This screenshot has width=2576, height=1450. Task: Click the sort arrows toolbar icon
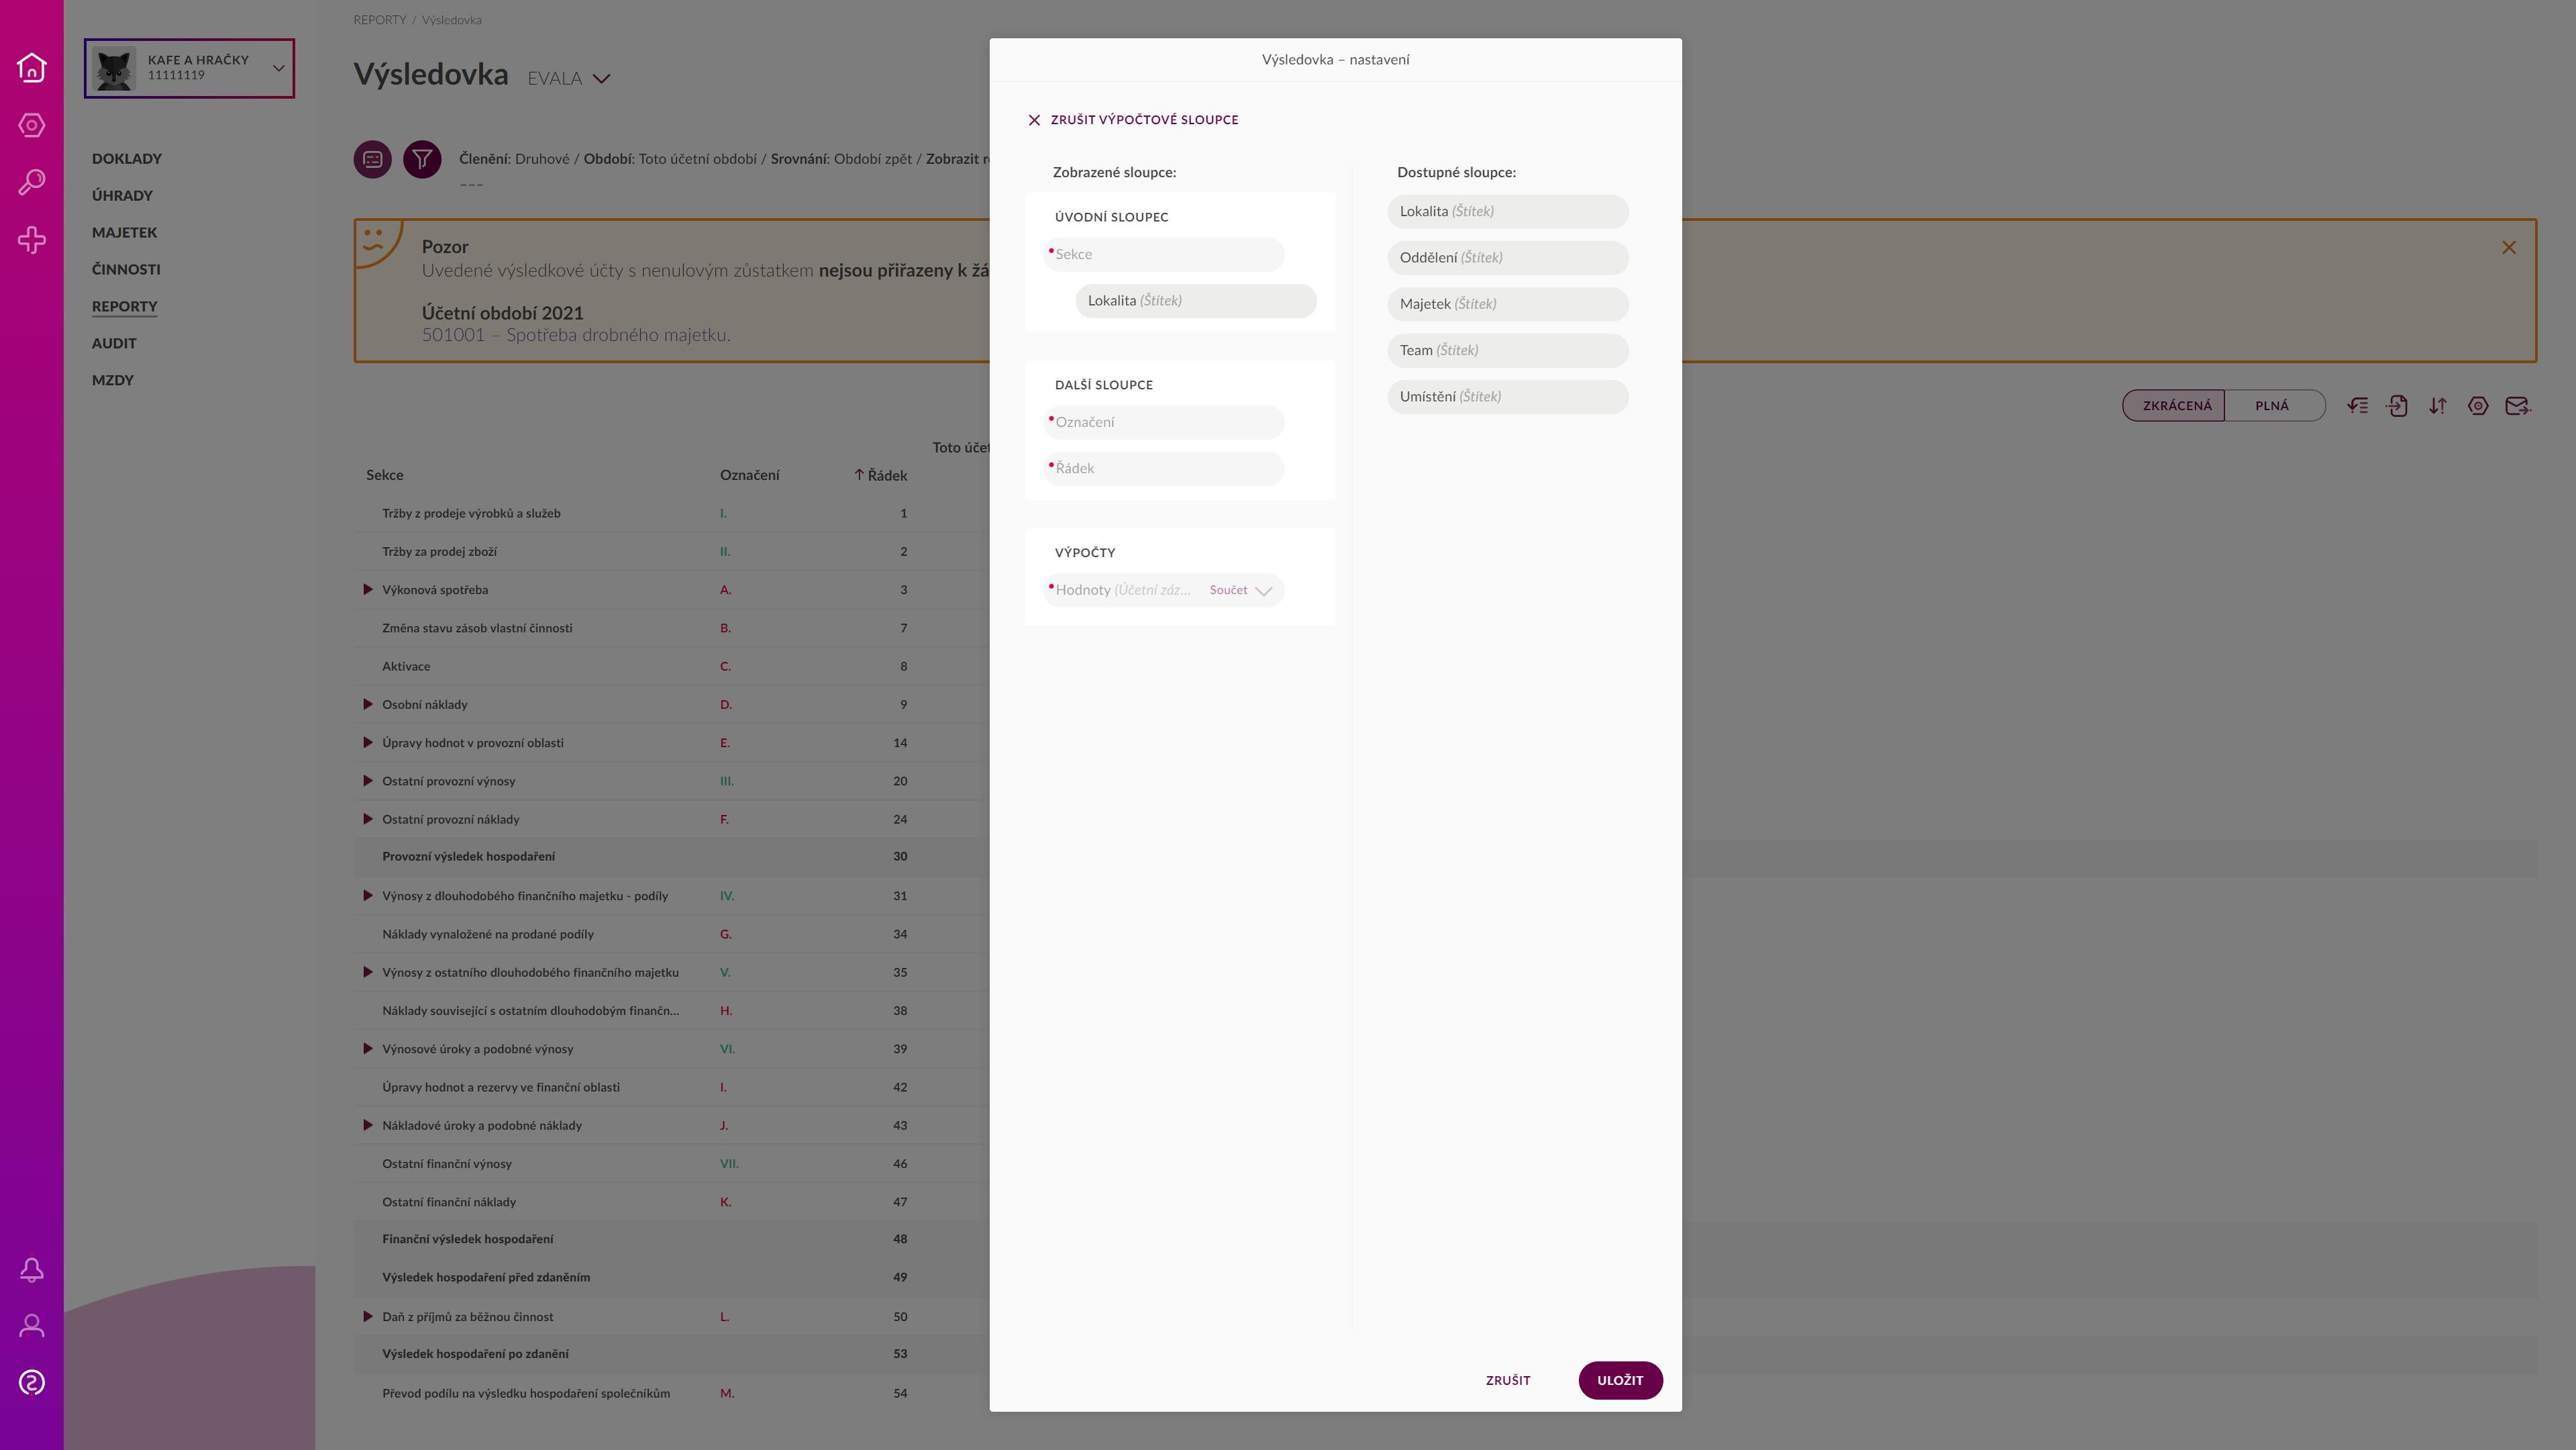[2438, 406]
